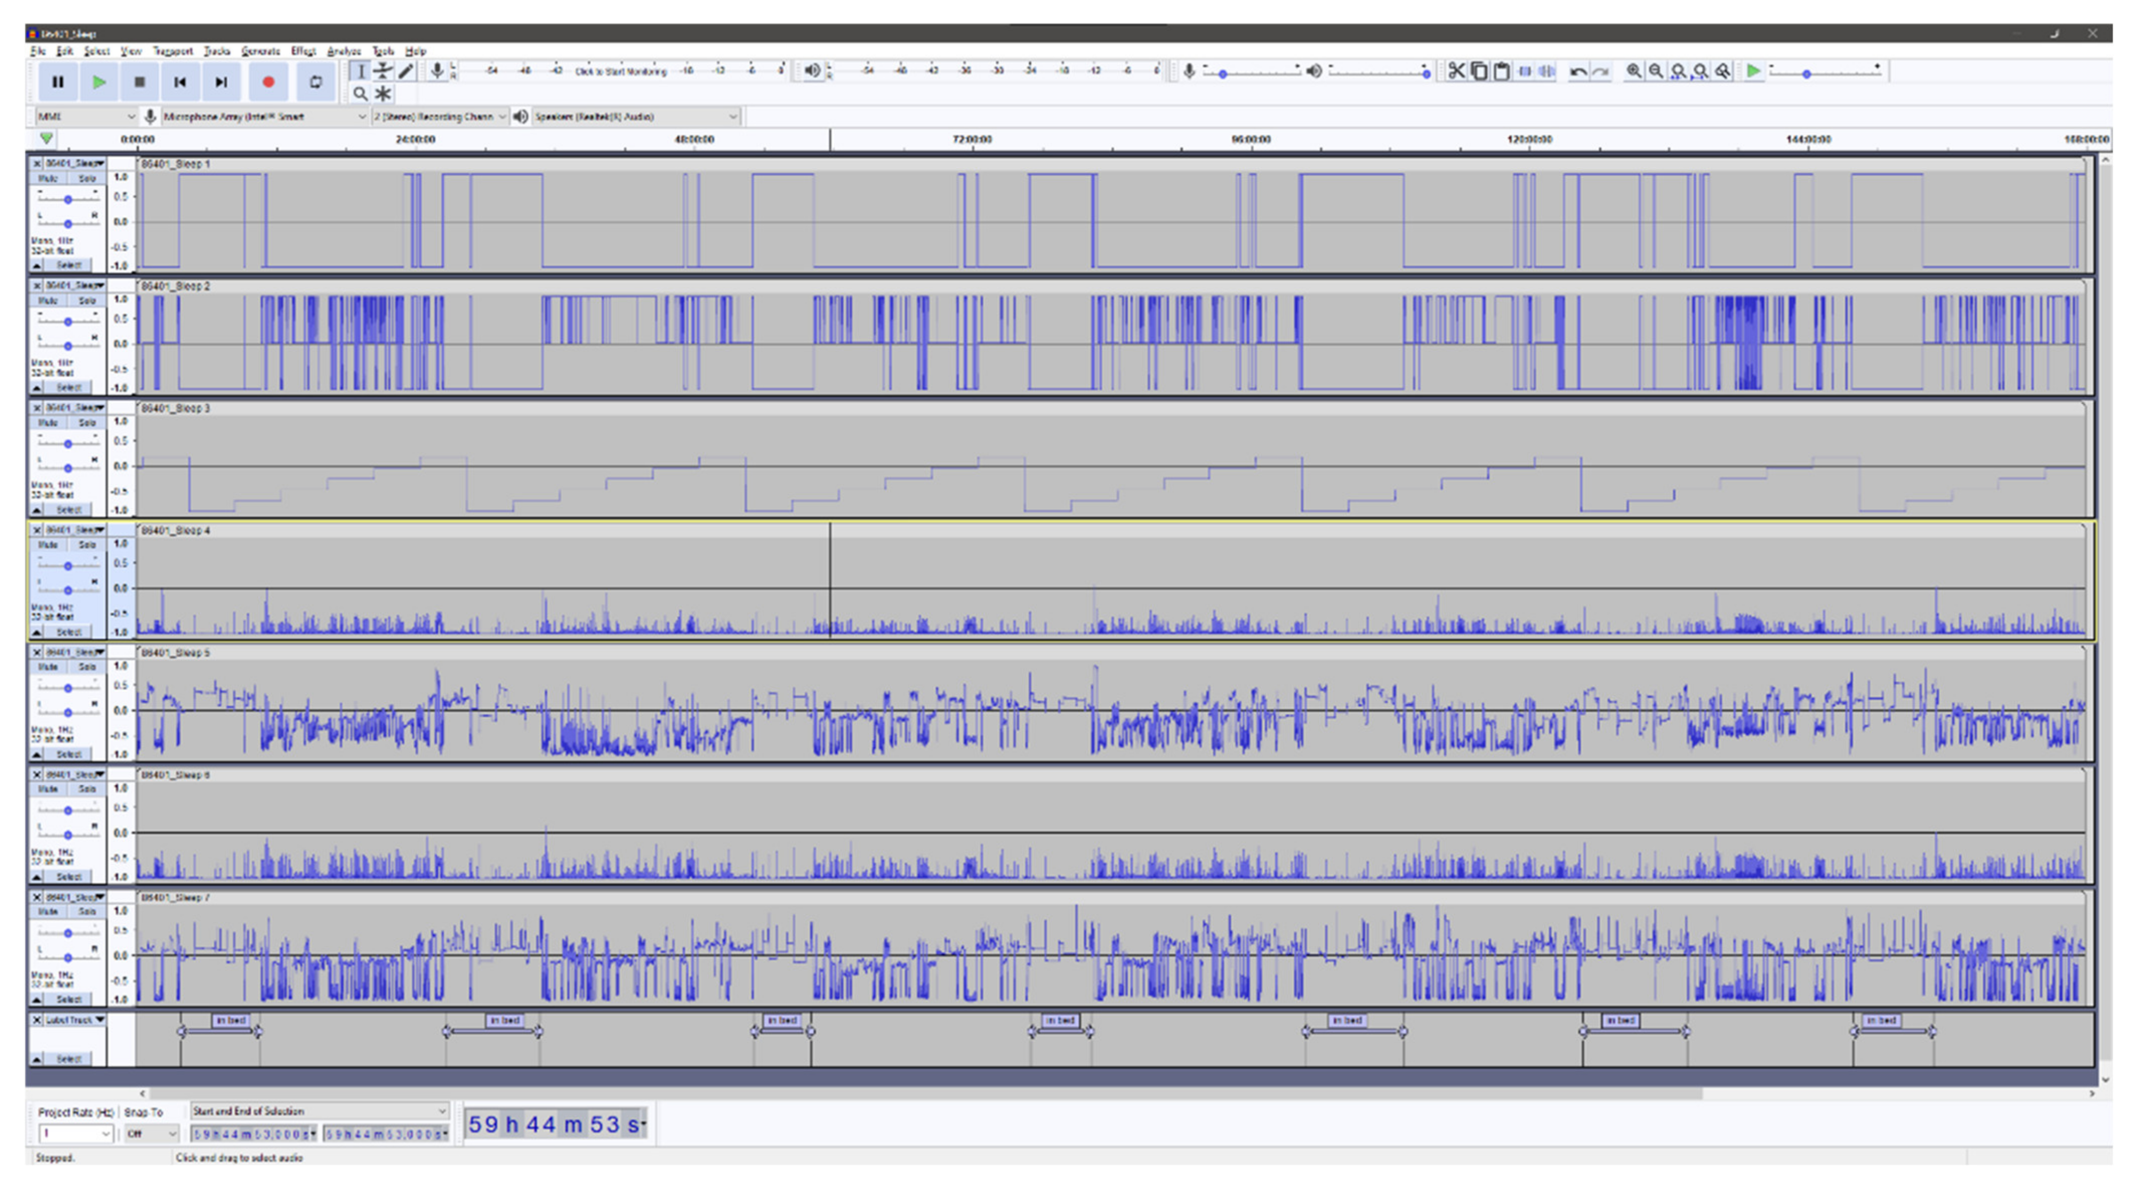Open the Speakers playback device dropdown

[x=635, y=117]
